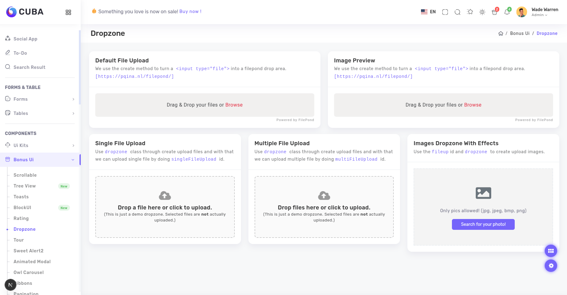567x295 pixels.
Task: Click the New badge beside Tree View
Action: [64, 186]
